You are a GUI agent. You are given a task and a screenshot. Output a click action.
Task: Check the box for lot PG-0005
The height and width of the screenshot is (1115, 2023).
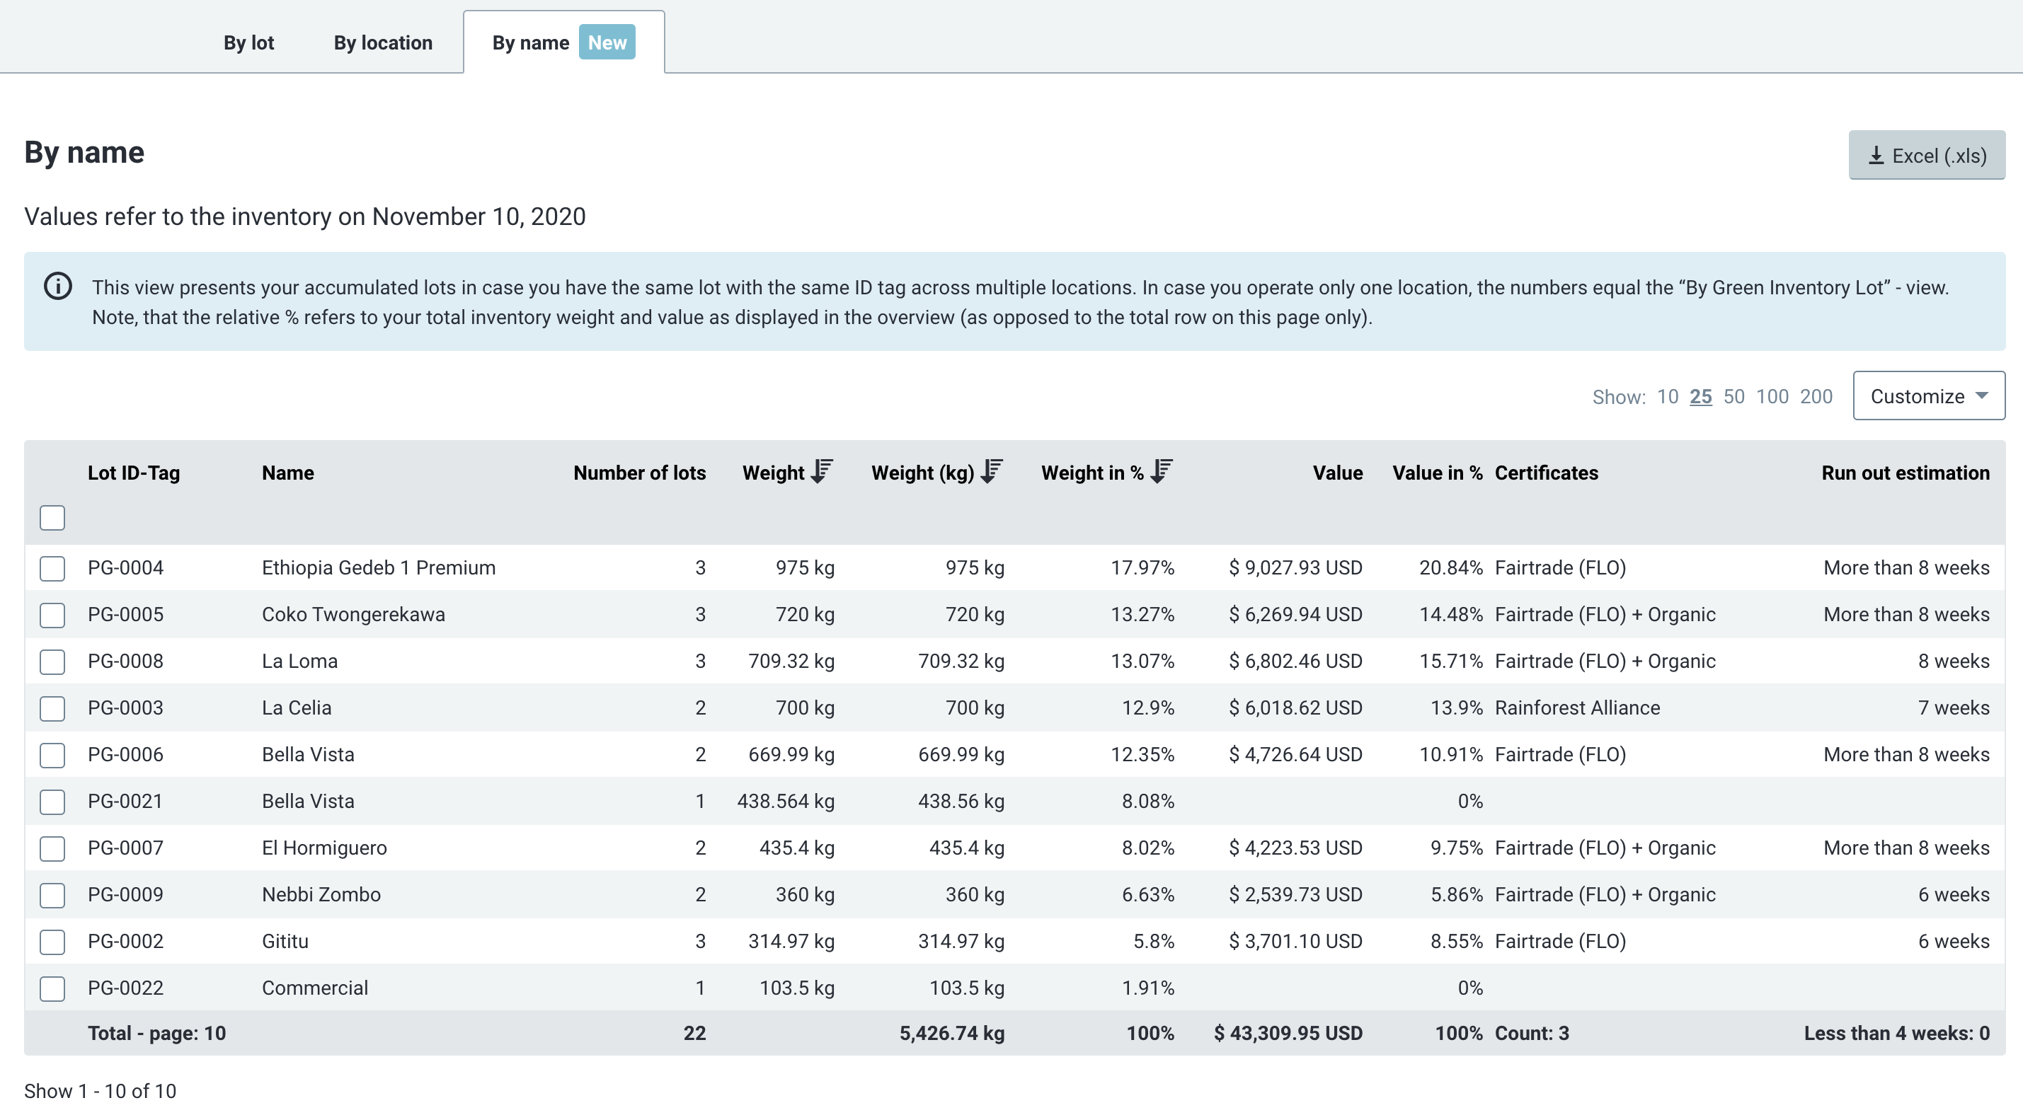tap(52, 615)
